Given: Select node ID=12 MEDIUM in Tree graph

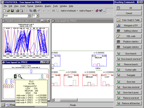Looking at the screenshot, I should [x=90, y=80].
